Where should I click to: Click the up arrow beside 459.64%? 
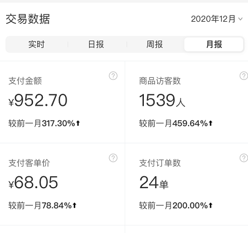(x=210, y=123)
